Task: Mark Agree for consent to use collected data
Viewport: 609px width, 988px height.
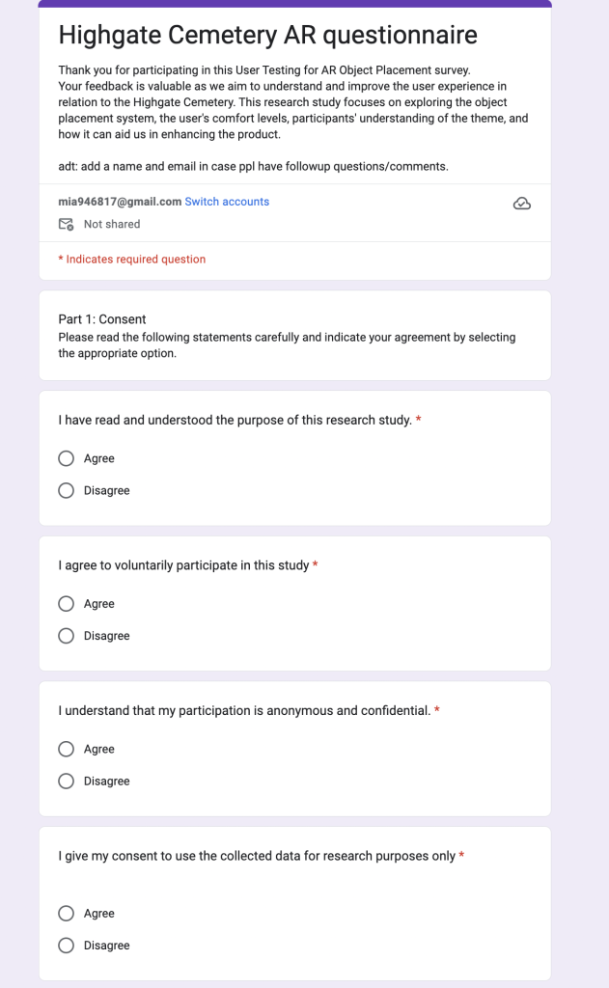Action: (x=67, y=914)
